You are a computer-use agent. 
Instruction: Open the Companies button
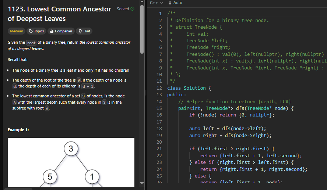point(61,31)
